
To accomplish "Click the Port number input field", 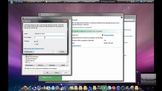I will pyautogui.click(x=50, y=37).
